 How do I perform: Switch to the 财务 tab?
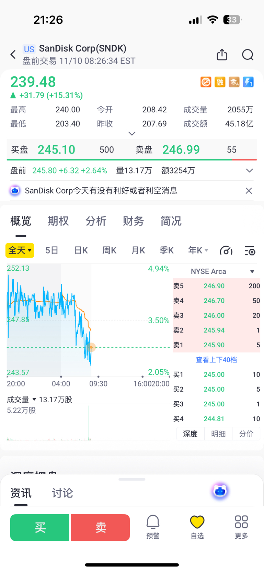click(x=133, y=221)
